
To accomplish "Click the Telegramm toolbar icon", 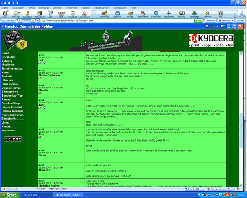I will click(27, 13).
